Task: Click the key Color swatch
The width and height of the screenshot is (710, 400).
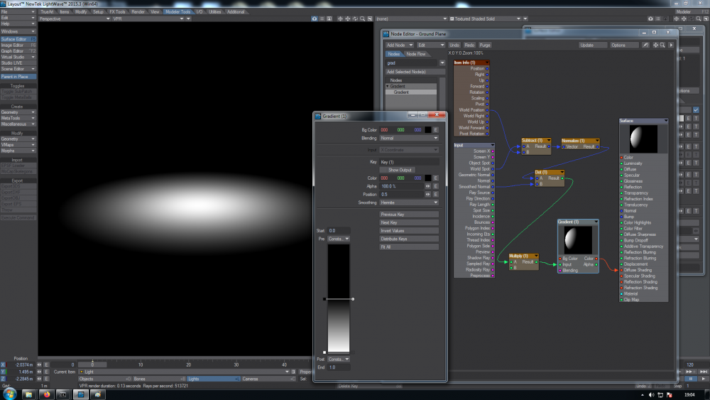Action: pyautogui.click(x=427, y=178)
